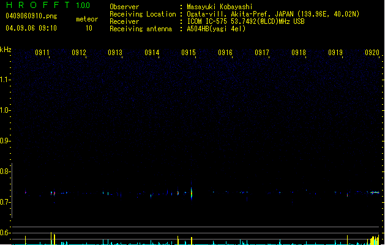Click time marker 0911
Viewport: 385px width, 245px height.
42,53
